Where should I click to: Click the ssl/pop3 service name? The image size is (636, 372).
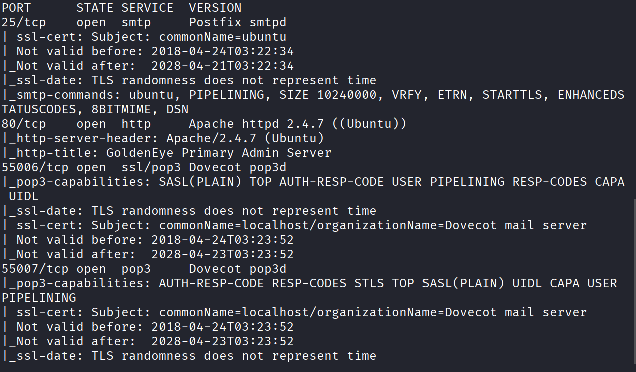point(151,167)
